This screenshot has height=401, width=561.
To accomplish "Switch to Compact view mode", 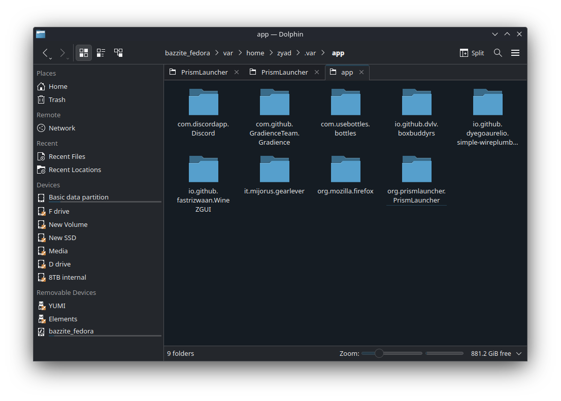I will (x=101, y=53).
